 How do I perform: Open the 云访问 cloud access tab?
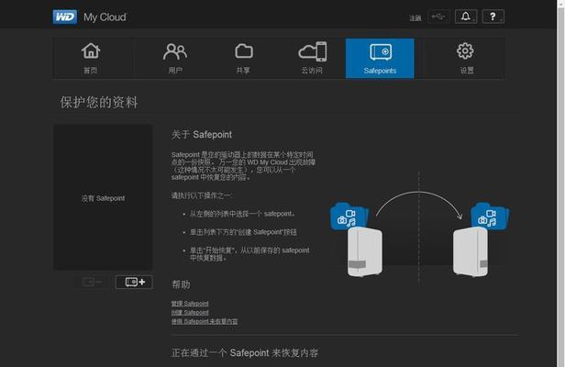tap(312, 59)
